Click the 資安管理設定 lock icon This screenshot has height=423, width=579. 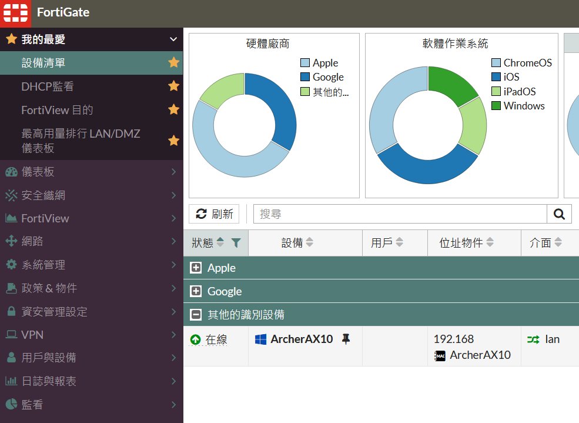[x=11, y=311]
